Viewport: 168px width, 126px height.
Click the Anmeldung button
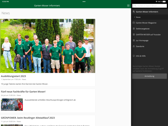pyautogui.click(x=149, y=76)
